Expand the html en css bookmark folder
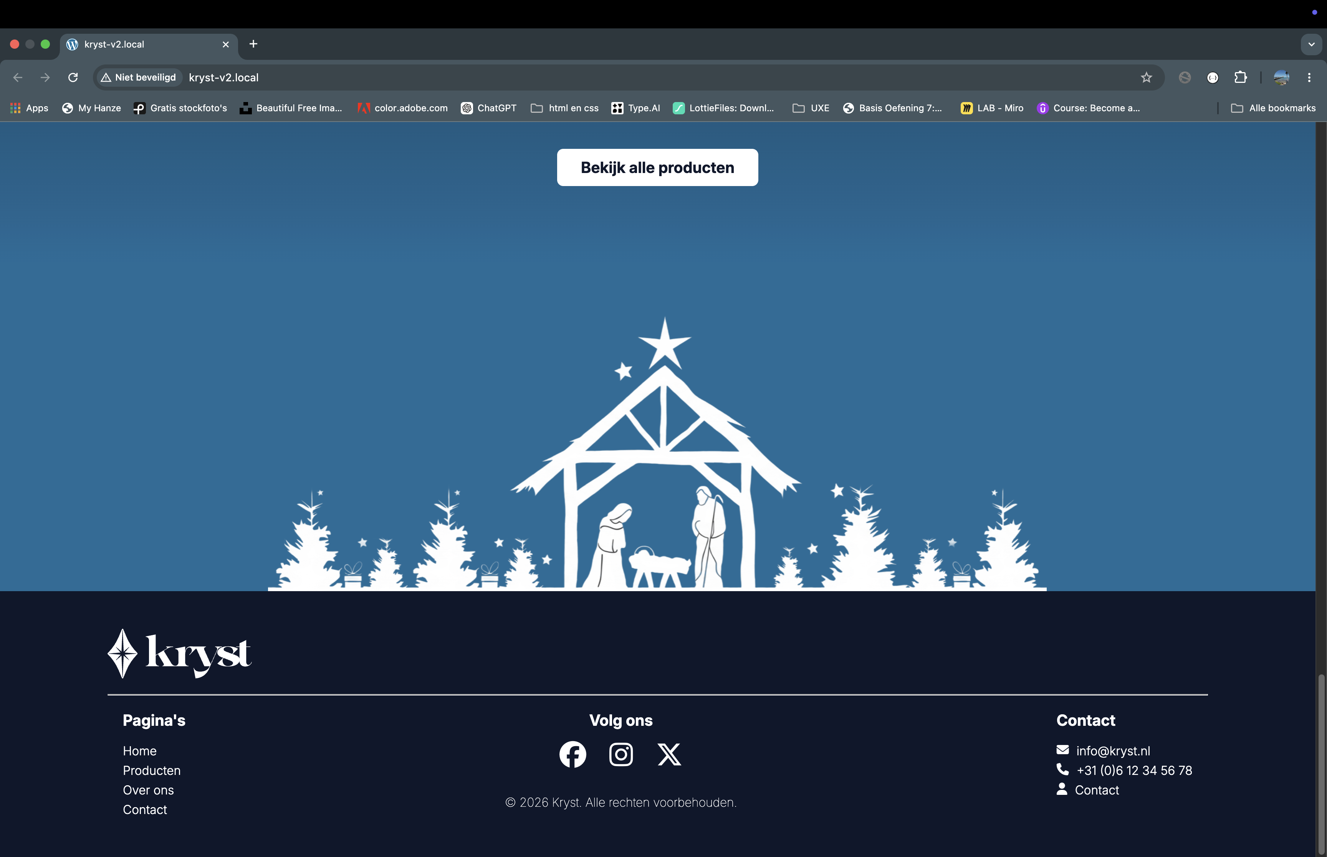Viewport: 1327px width, 857px height. [x=565, y=108]
